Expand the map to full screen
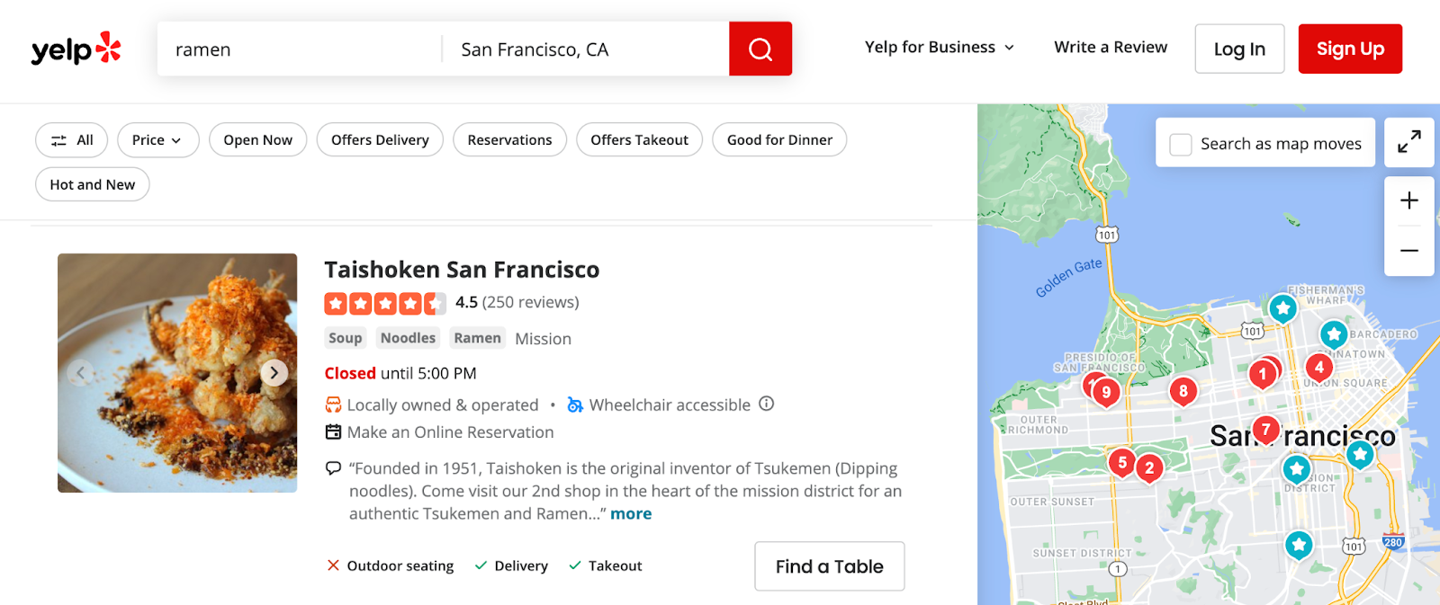 tap(1408, 142)
